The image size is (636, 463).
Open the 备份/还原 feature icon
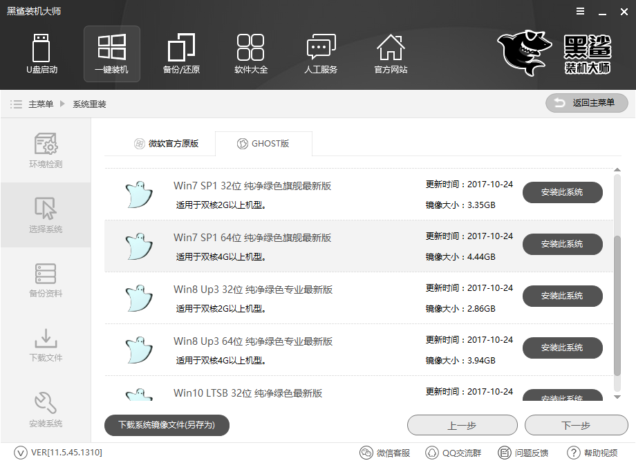(x=181, y=54)
